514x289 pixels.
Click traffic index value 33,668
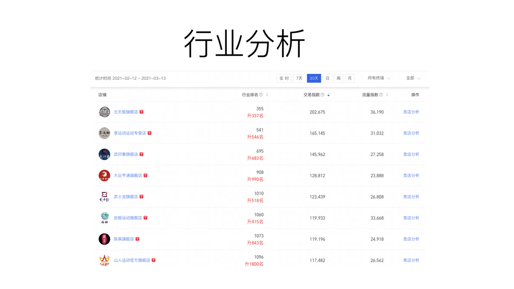point(377,218)
